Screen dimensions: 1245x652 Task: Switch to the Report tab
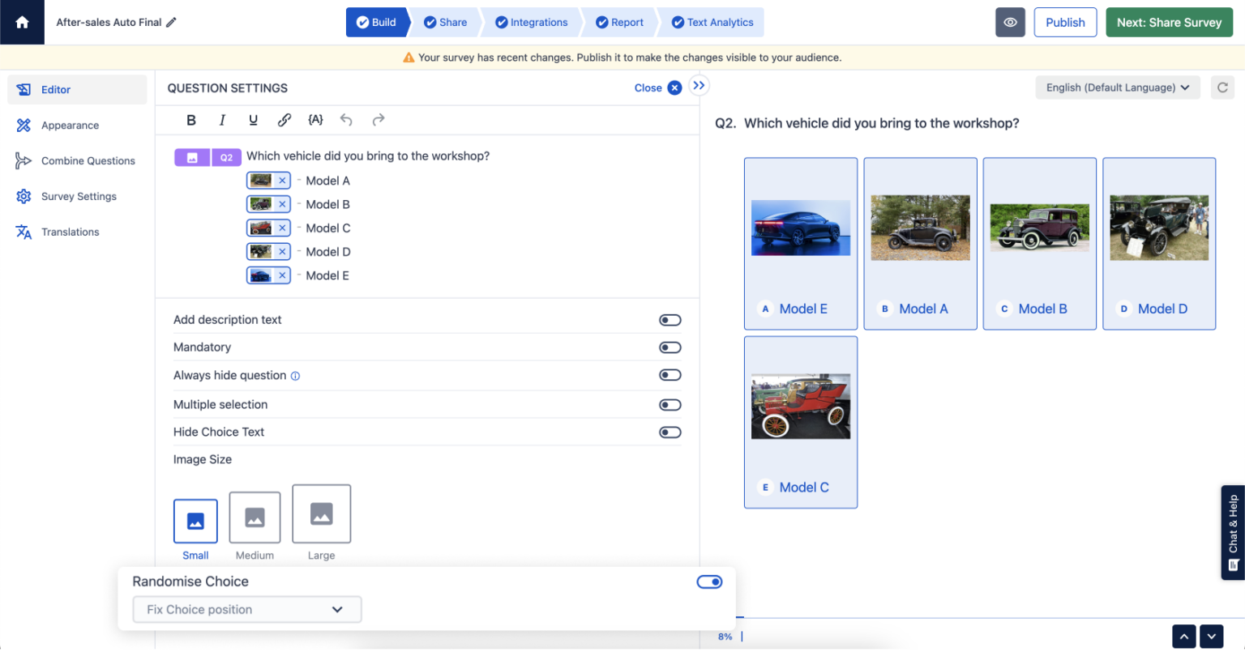(619, 22)
